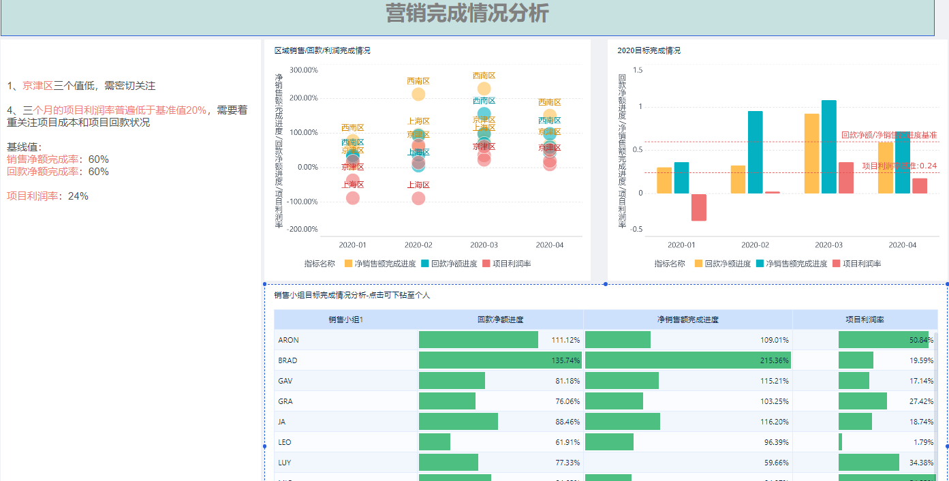Click the yellow bar for 2020-04
The image size is (949, 481).
(x=885, y=168)
